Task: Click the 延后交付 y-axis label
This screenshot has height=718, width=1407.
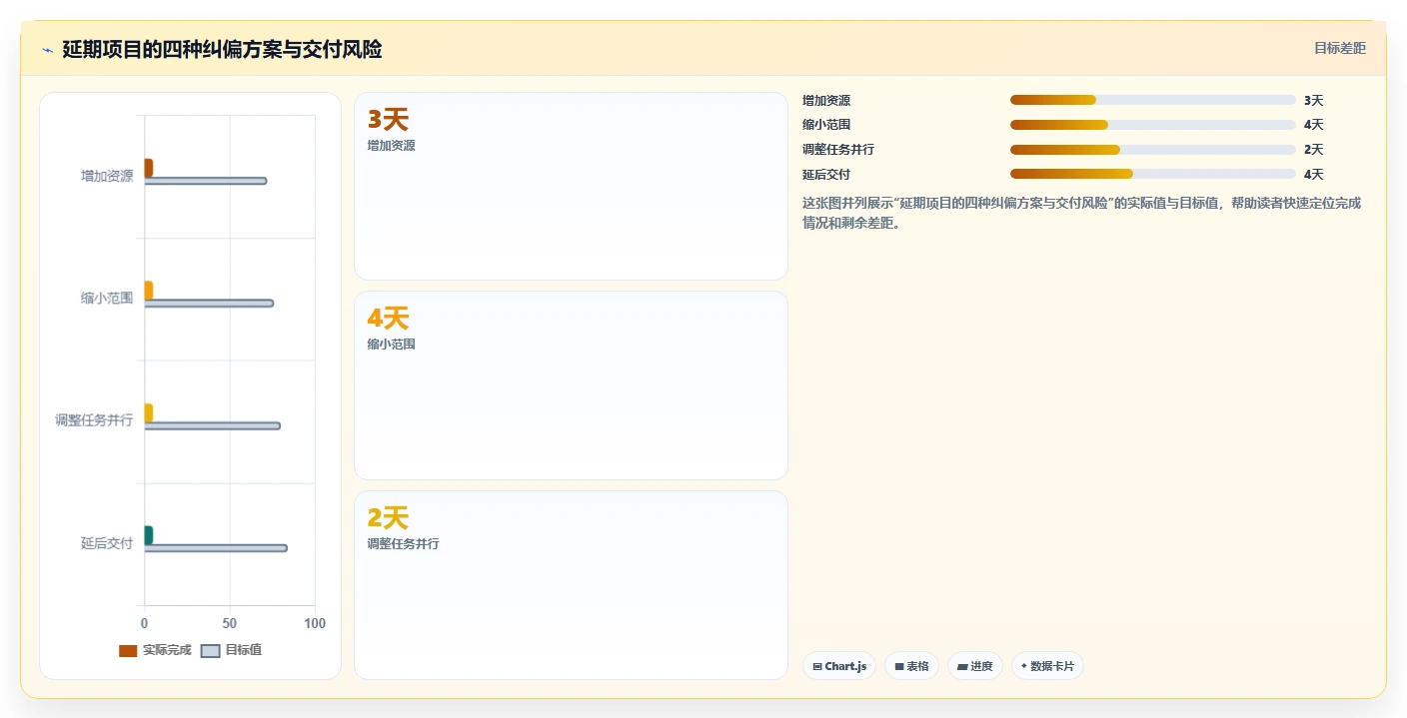Action: [107, 543]
